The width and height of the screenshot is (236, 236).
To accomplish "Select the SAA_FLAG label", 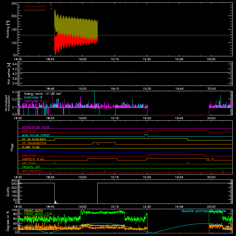I will coord(29,155).
